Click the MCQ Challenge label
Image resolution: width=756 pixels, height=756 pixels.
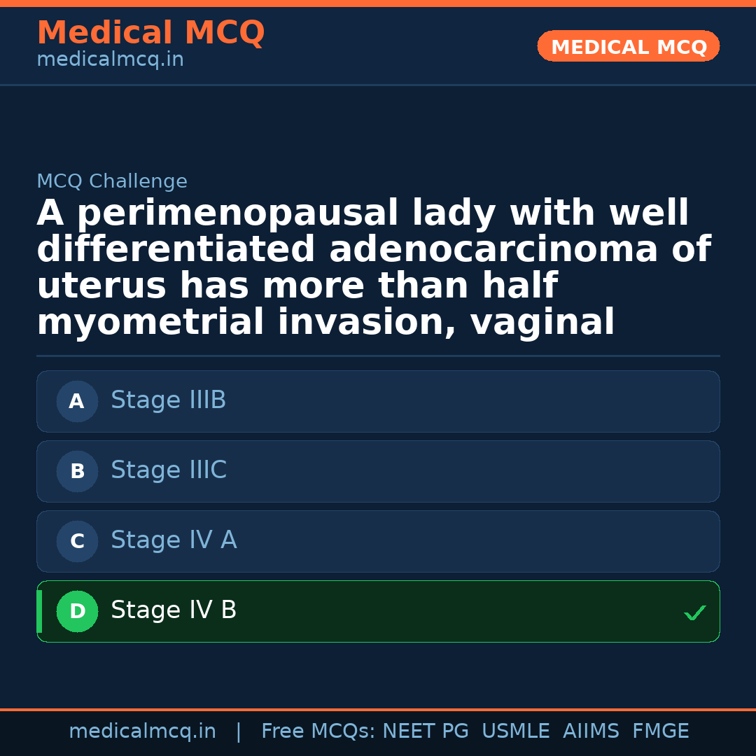point(112,181)
